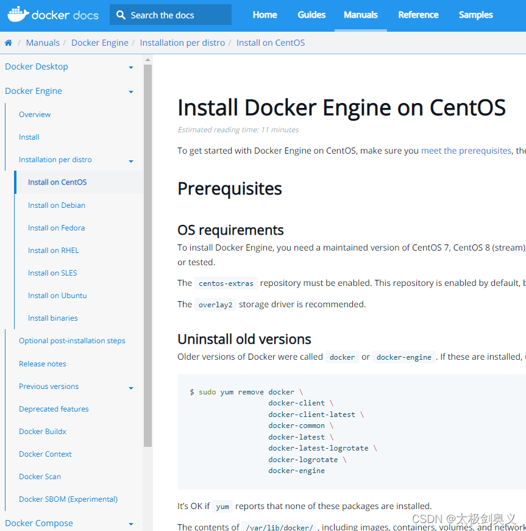Open Install on Fedora page
The image size is (526, 531).
coord(56,228)
